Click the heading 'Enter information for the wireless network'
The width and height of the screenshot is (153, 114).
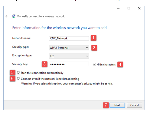click(x=59, y=28)
